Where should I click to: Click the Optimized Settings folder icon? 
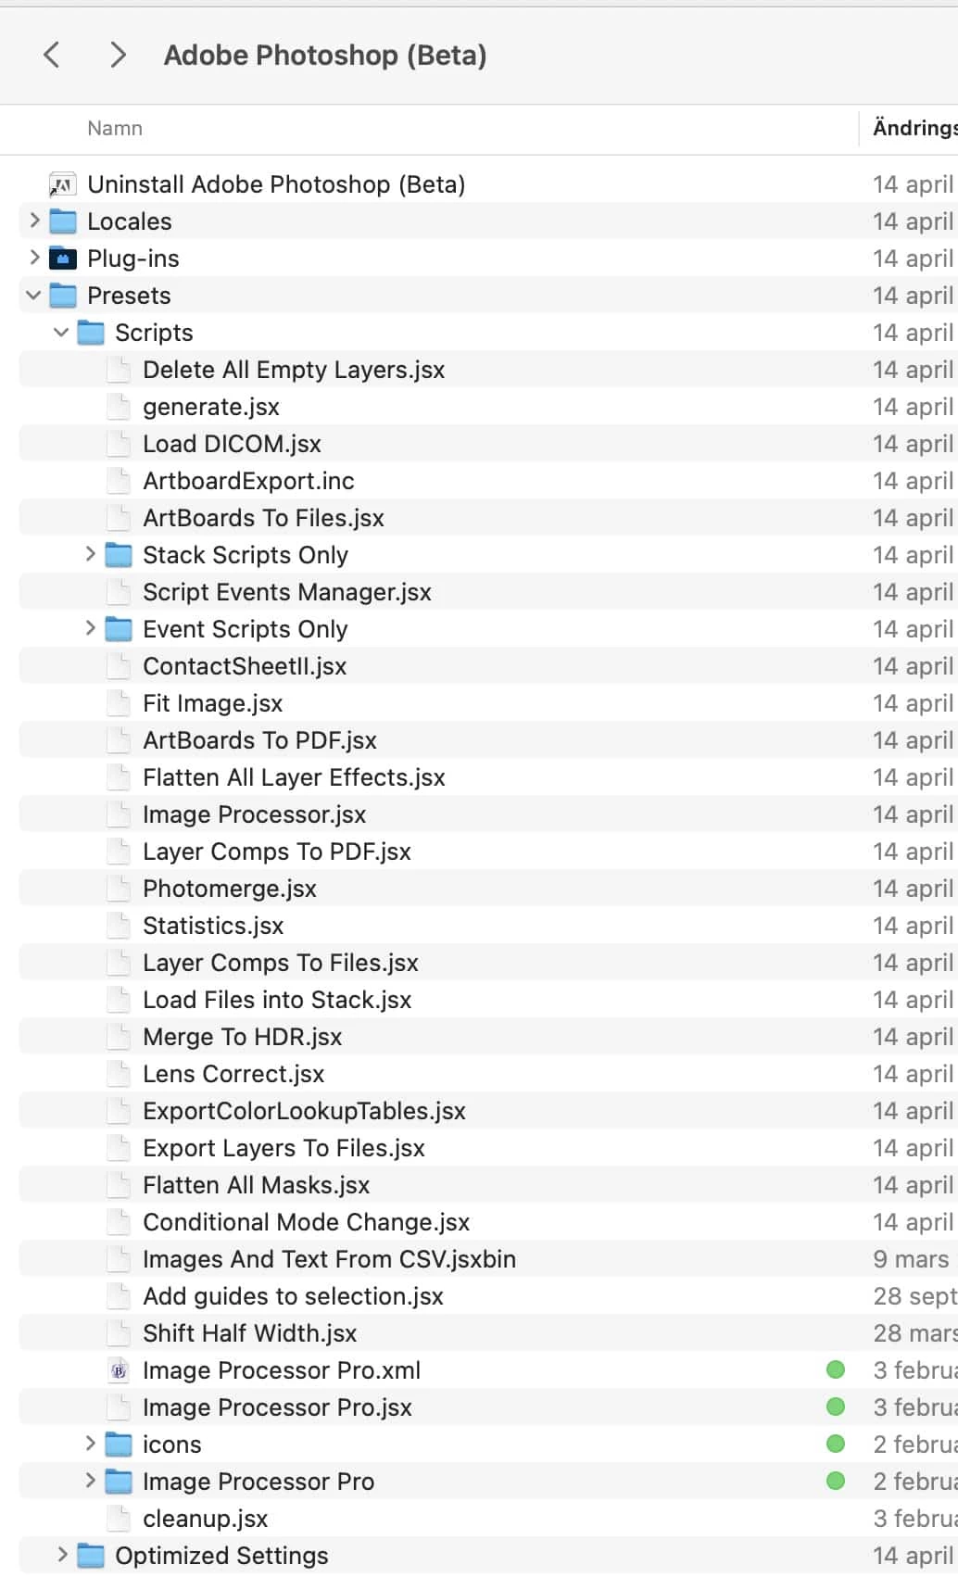click(x=91, y=1556)
